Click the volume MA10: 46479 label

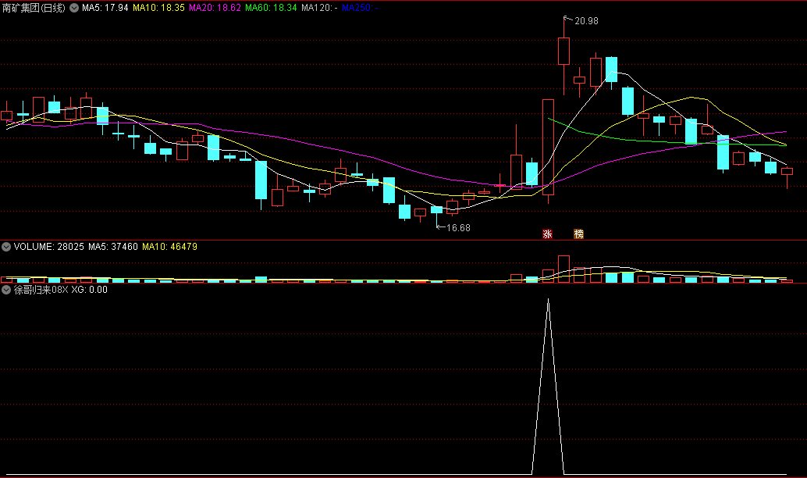[x=169, y=247]
